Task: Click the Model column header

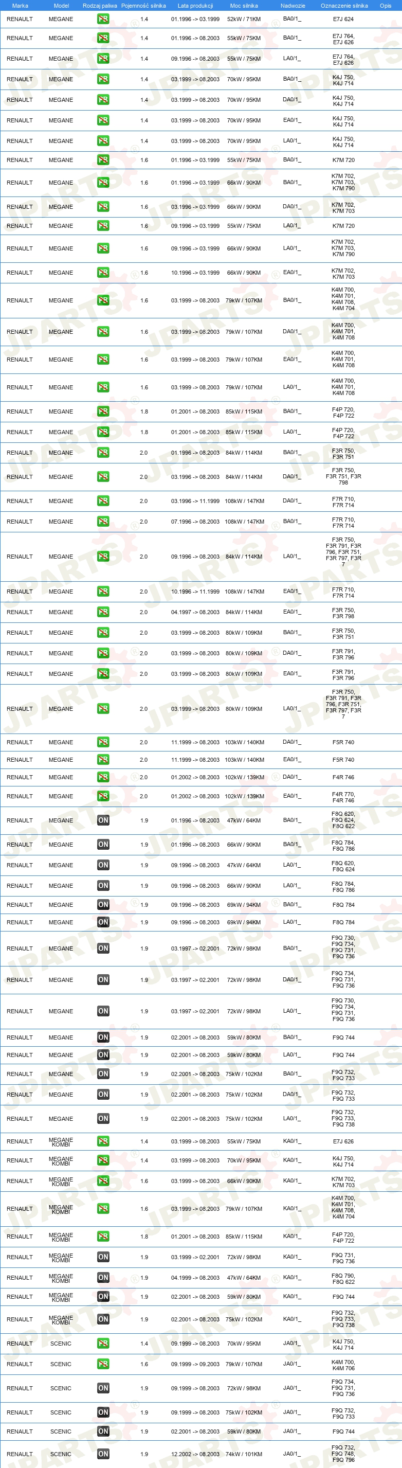Action: click(x=61, y=6)
